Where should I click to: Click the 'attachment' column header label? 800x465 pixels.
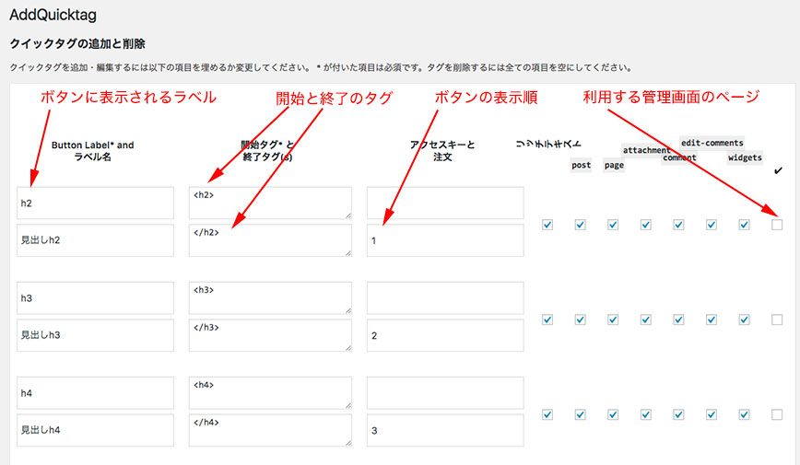click(x=646, y=150)
